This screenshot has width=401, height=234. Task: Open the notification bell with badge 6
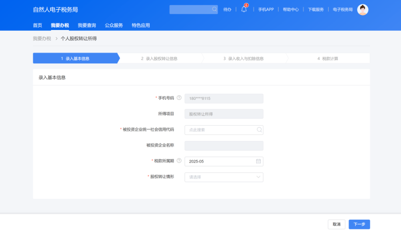point(244,9)
